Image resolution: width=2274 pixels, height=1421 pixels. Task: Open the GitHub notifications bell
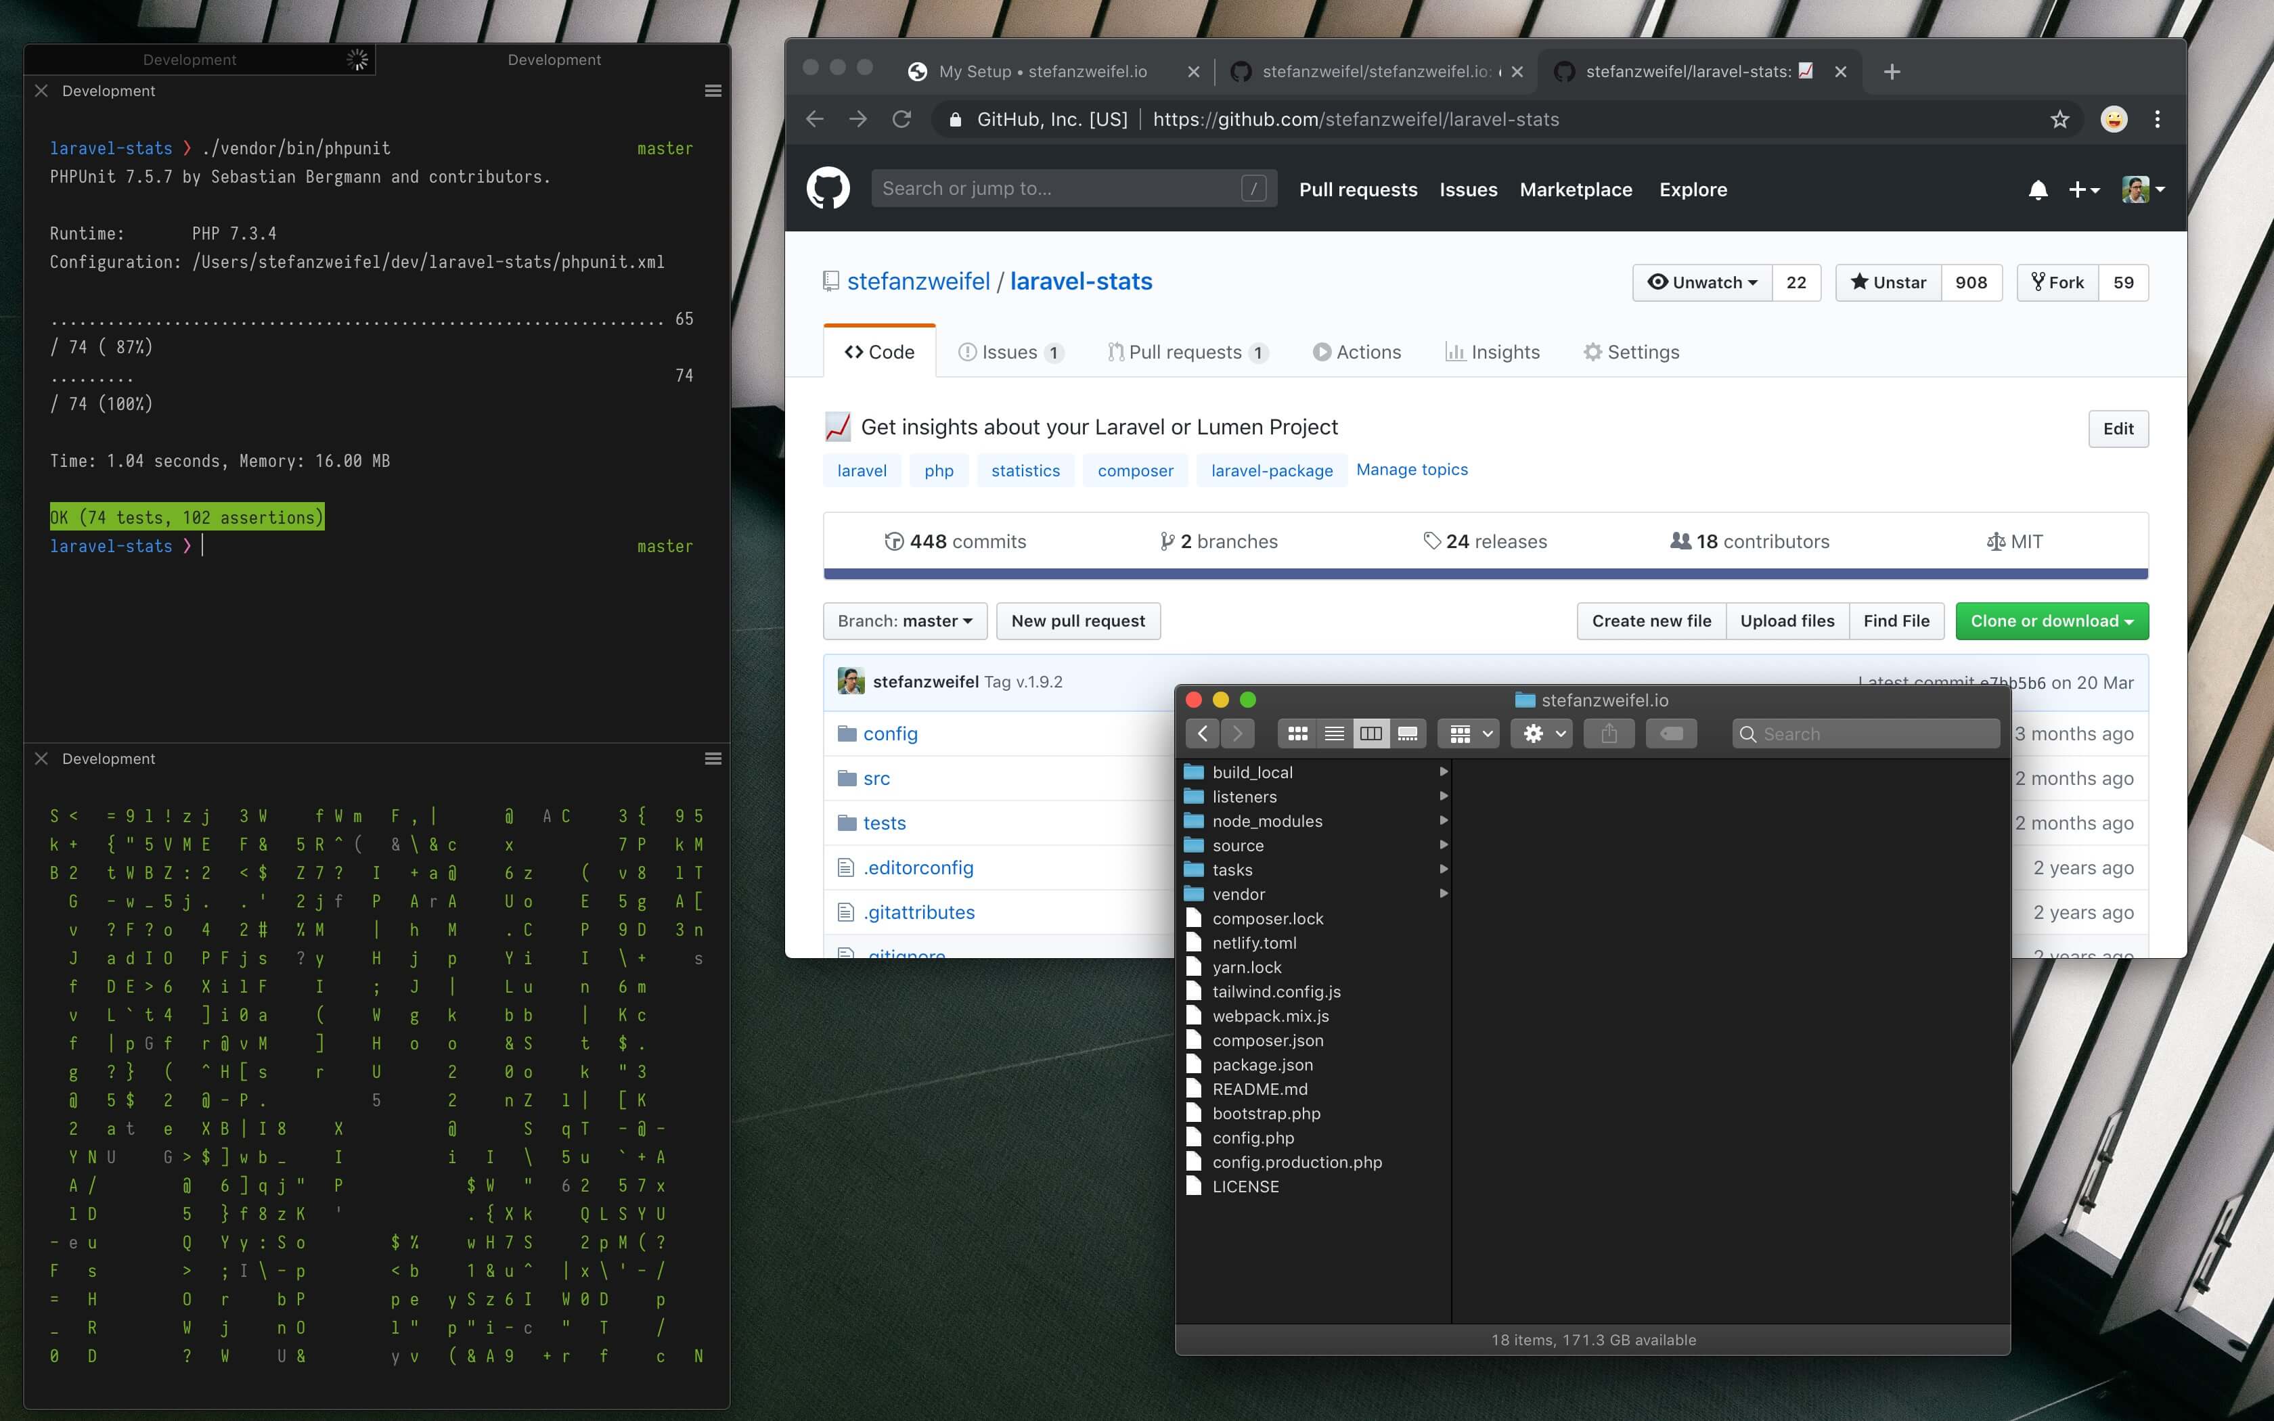2037,190
